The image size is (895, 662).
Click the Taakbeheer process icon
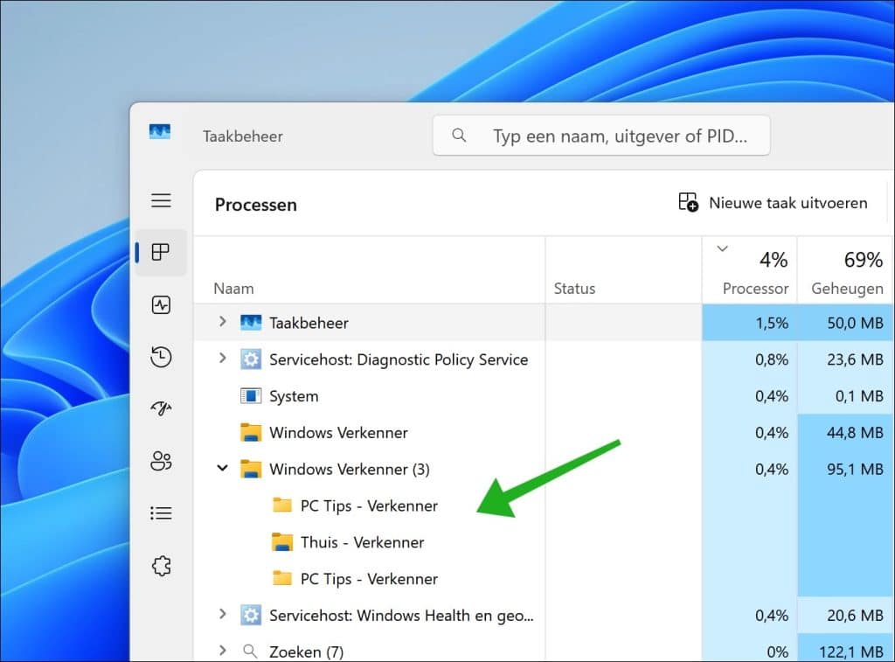(251, 323)
